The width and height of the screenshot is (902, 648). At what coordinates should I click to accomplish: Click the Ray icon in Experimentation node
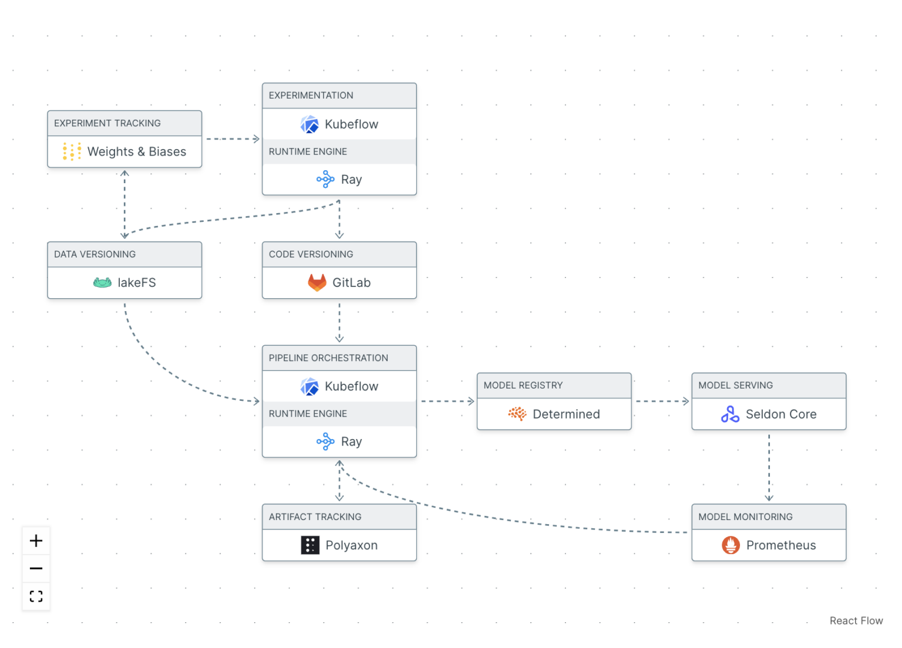click(325, 179)
